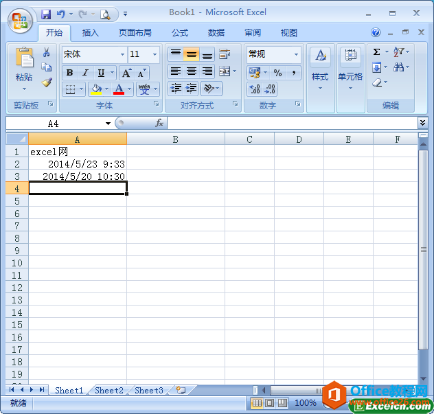Switch to the 公式 ribbon tab
This screenshot has height=414, width=434.
click(x=180, y=33)
